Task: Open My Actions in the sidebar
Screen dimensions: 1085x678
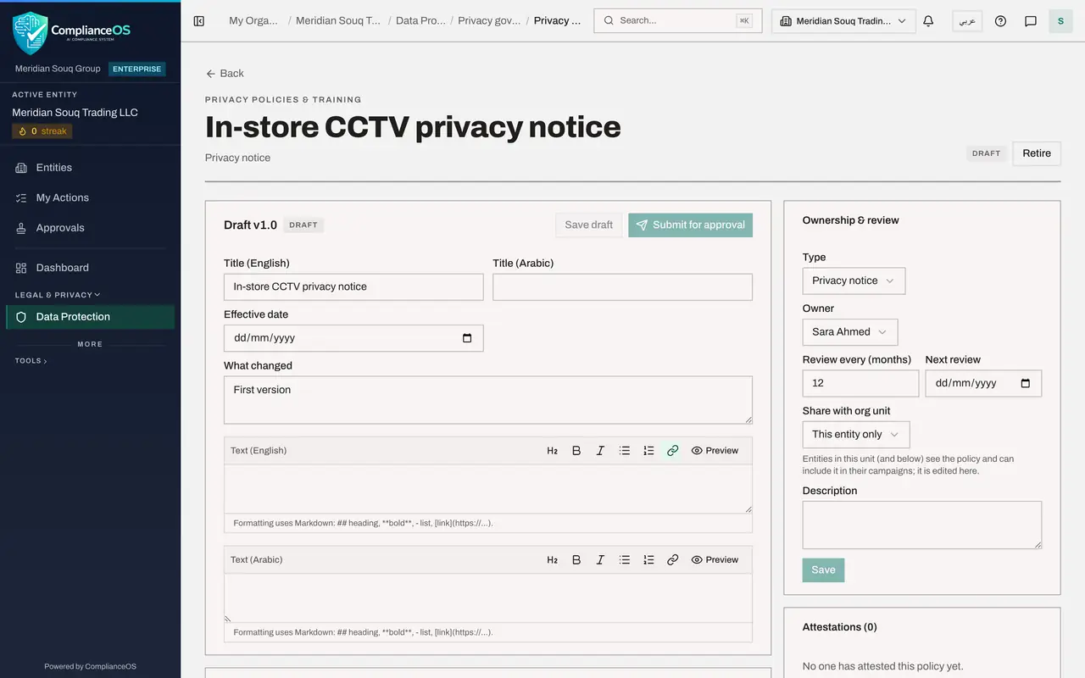Action: [x=90, y=197]
